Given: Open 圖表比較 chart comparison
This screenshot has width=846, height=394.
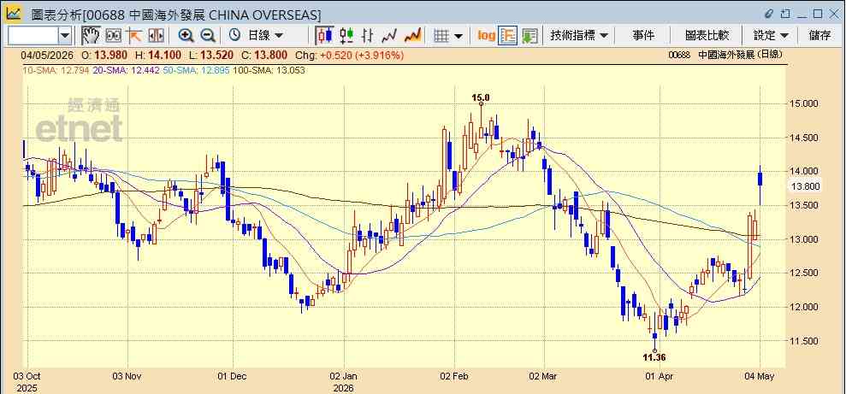Looking at the screenshot, I should tap(707, 36).
